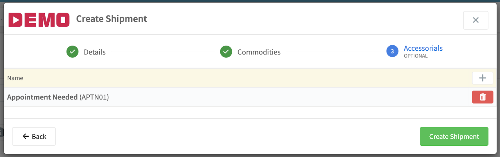The image size is (500, 157).
Task: Delete Appointment Needed with trash icon
Action: [482, 97]
